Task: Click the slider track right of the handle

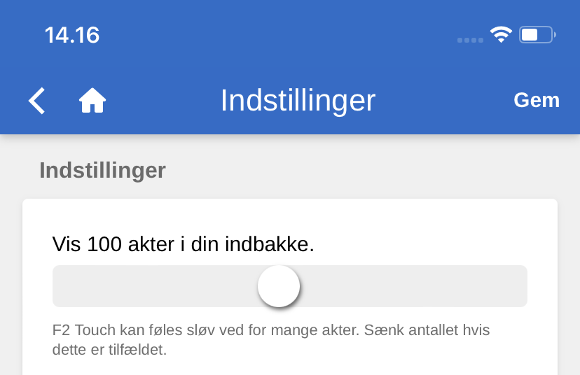Action: click(x=413, y=286)
